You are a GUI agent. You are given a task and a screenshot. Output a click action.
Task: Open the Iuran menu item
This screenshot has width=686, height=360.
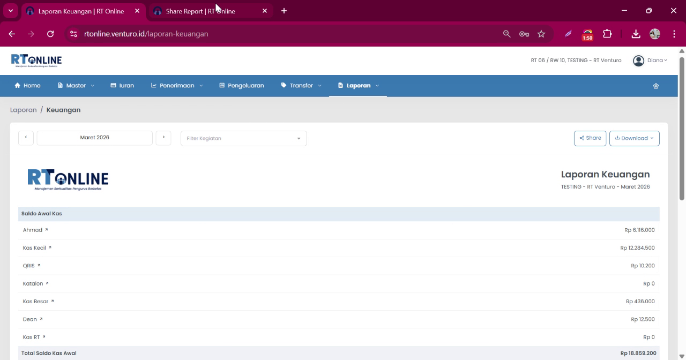tap(122, 86)
